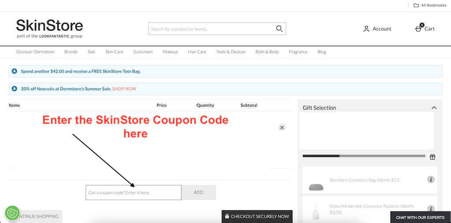This screenshot has width=451, height=223.
Task: Click the Quantity column header
Action: coord(205,105)
